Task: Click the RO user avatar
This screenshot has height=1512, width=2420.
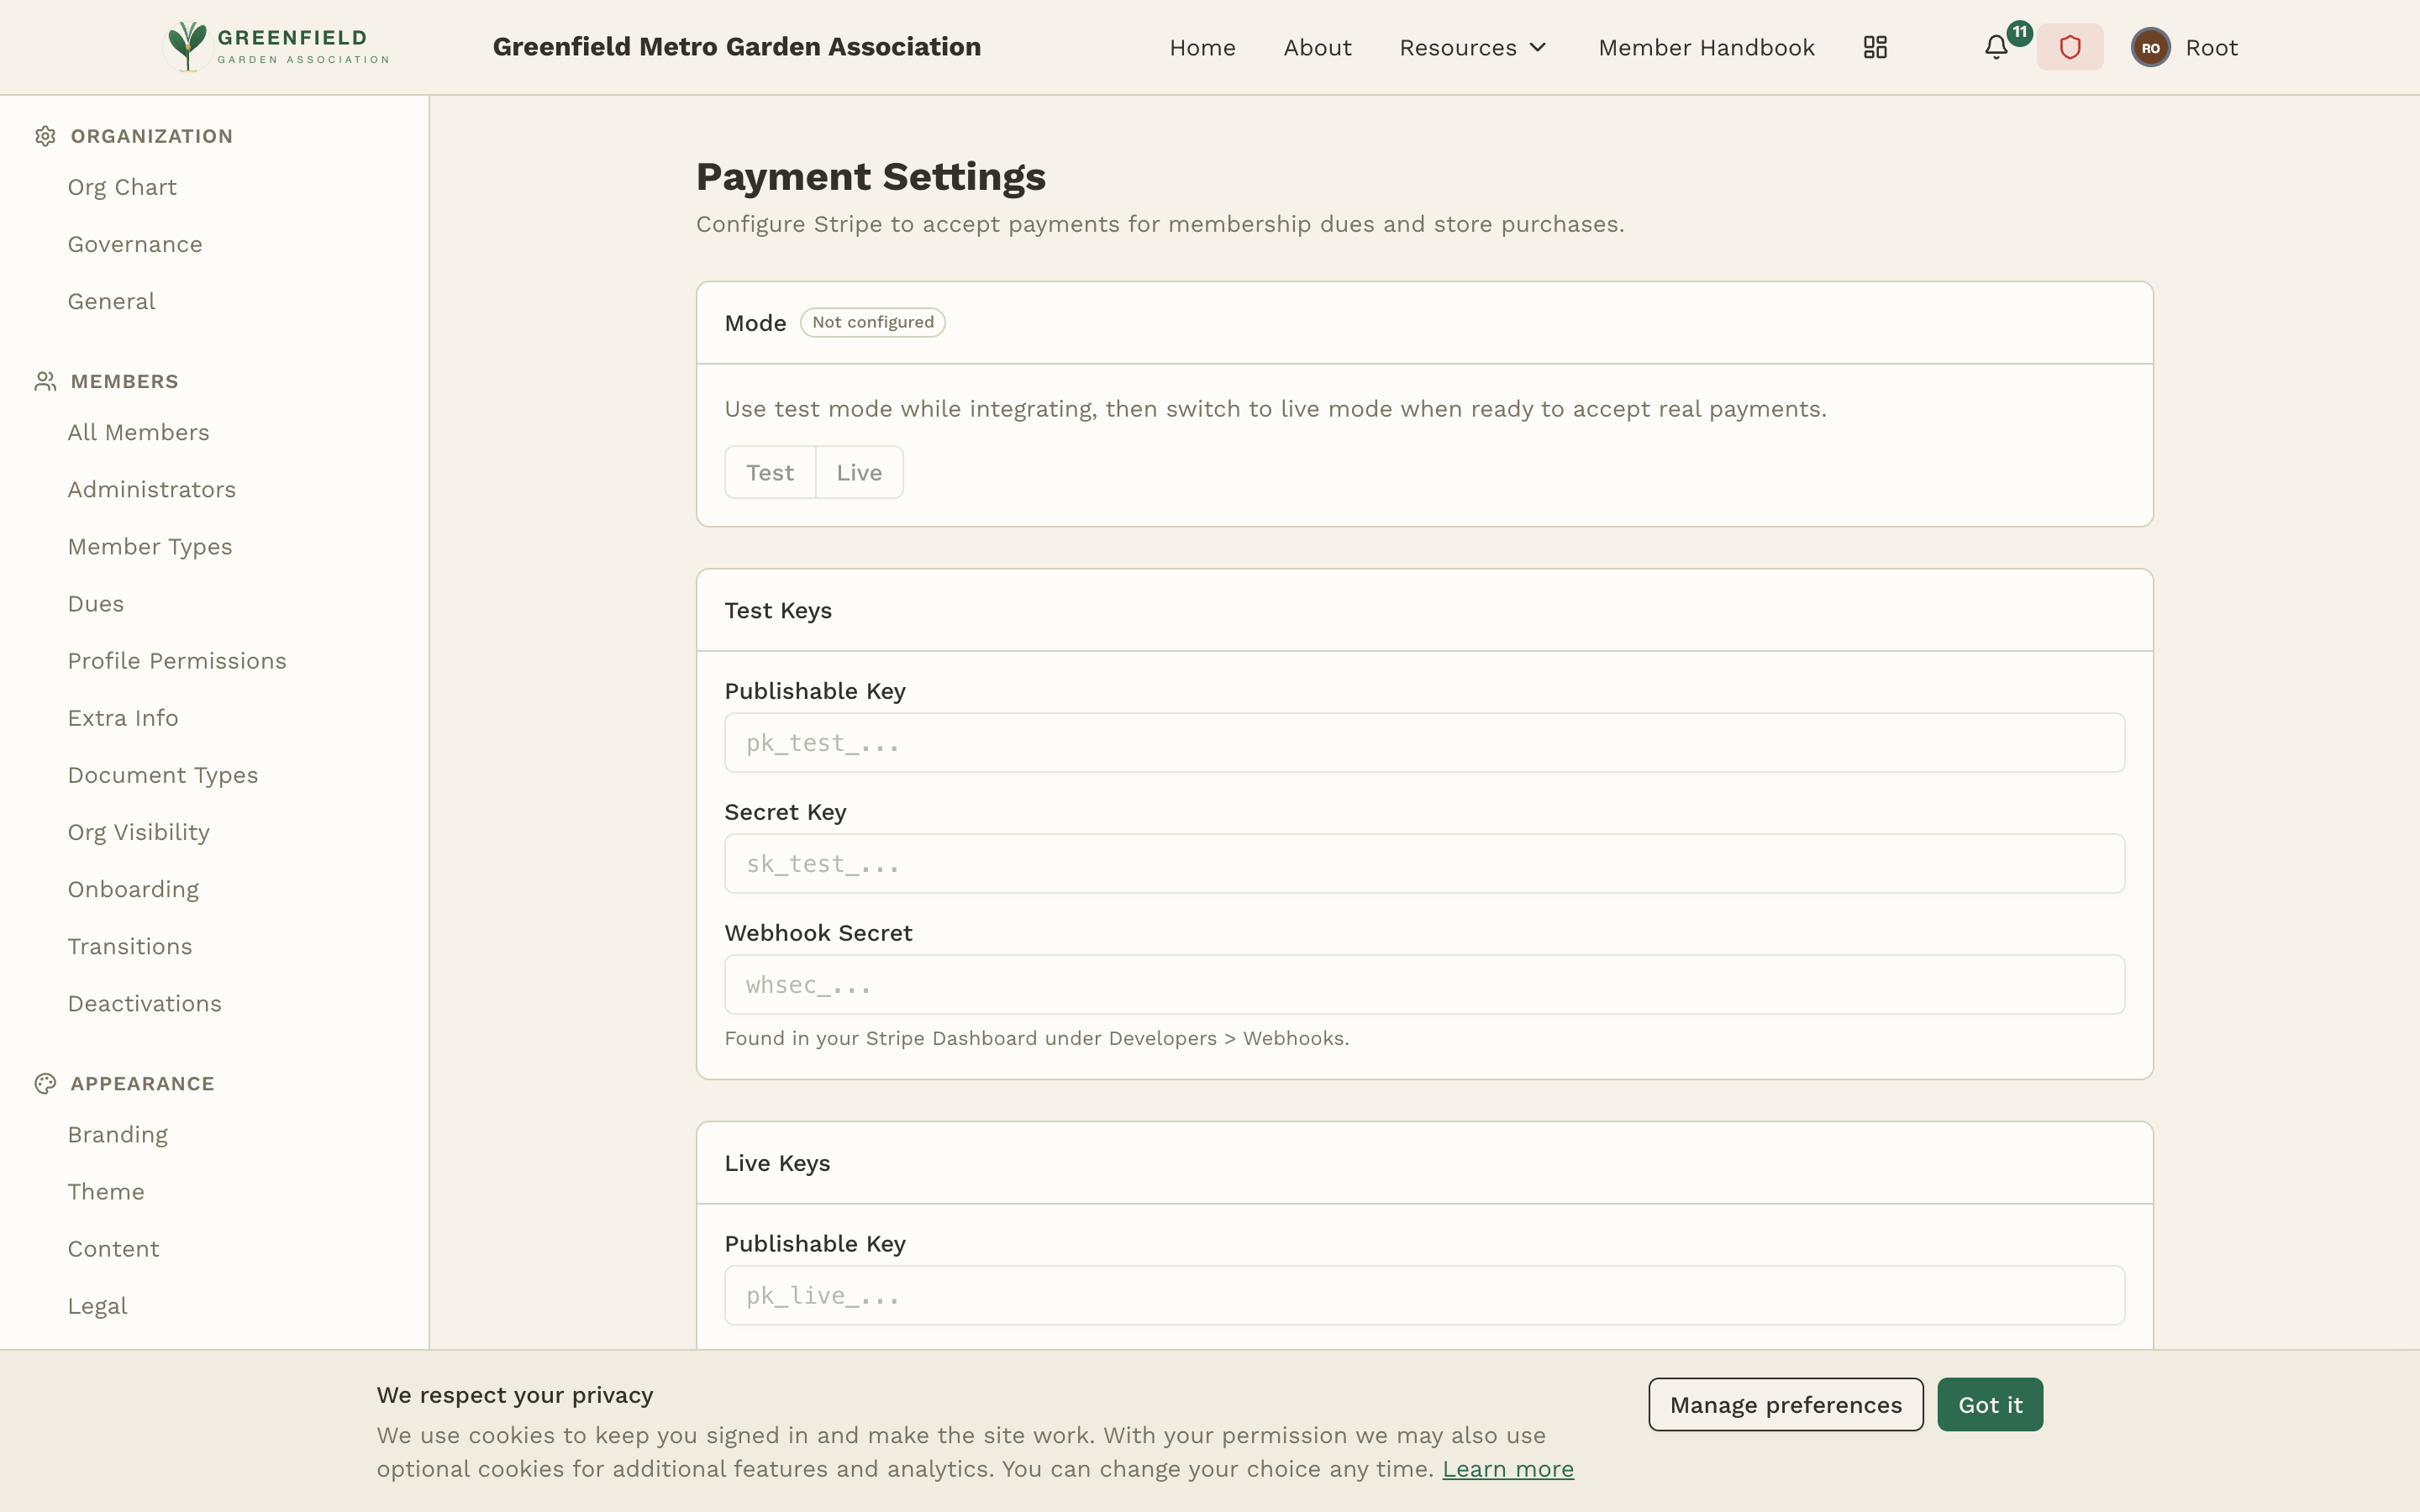Action: point(2150,47)
